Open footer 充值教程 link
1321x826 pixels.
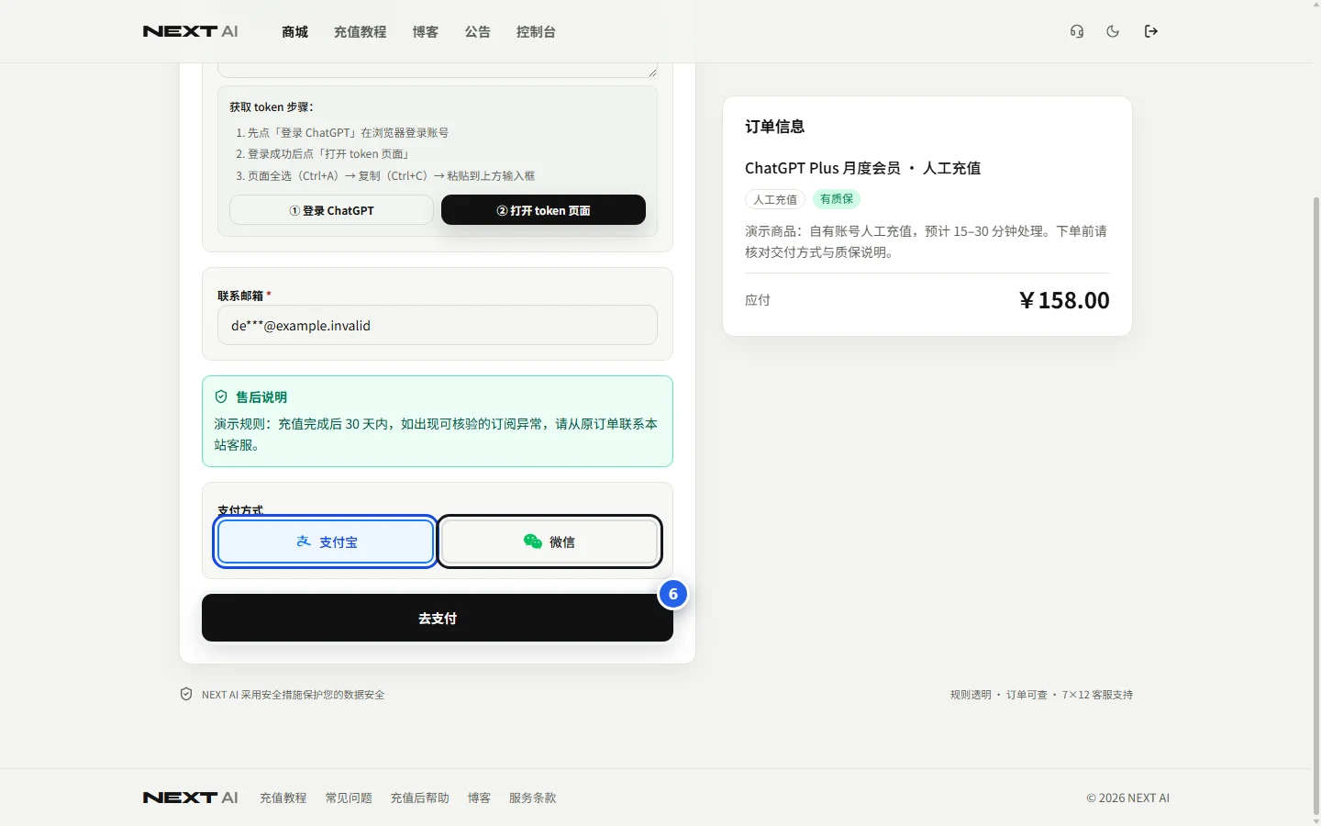283,798
